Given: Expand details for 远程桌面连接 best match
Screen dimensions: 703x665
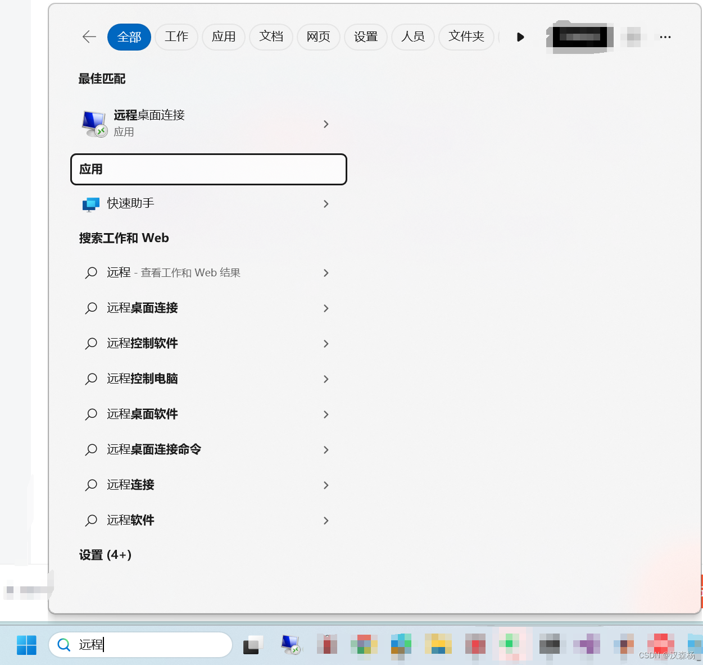Looking at the screenshot, I should click(326, 124).
